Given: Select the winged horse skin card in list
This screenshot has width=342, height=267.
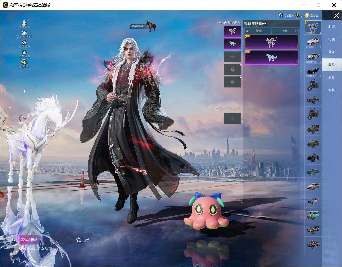Looking at the screenshot, I should (x=271, y=42).
